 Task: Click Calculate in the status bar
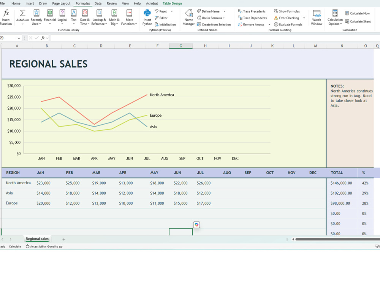click(x=15, y=247)
